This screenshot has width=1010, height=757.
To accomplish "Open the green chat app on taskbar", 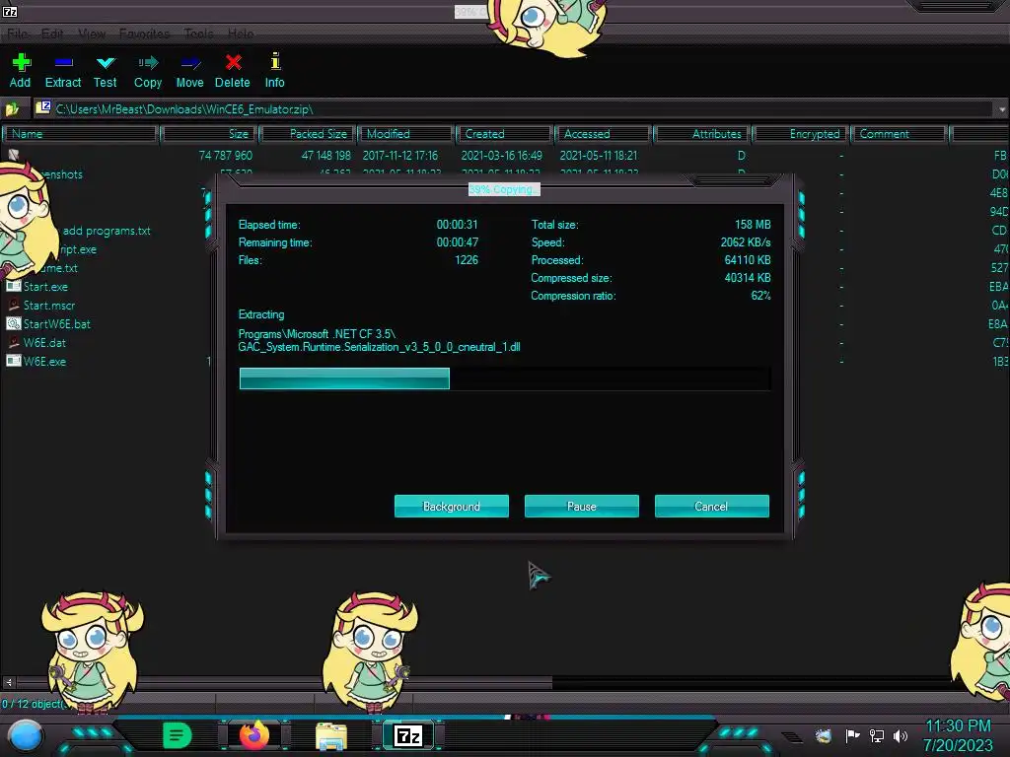I will [178, 735].
